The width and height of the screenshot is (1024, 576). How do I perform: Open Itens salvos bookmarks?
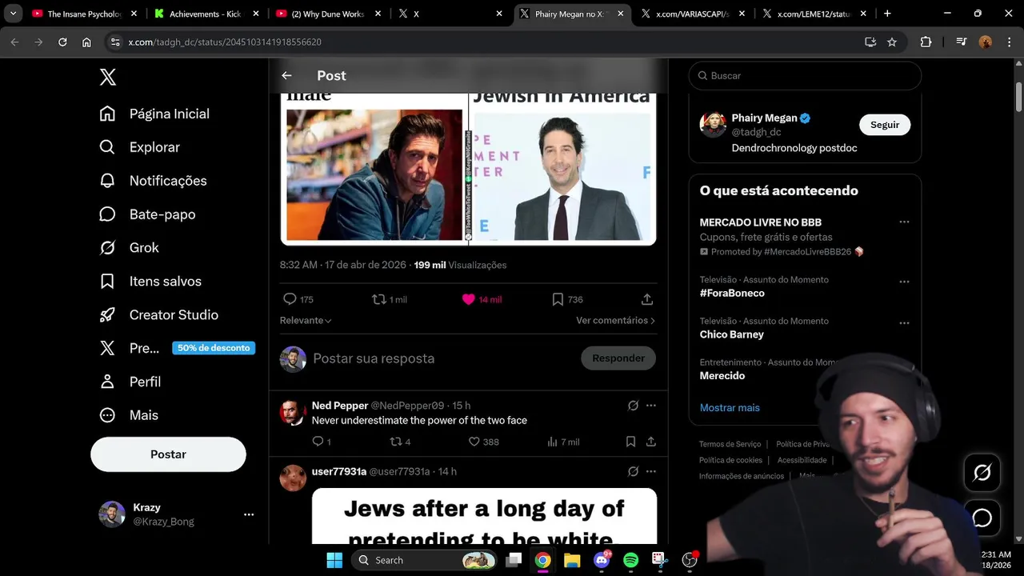coord(150,282)
